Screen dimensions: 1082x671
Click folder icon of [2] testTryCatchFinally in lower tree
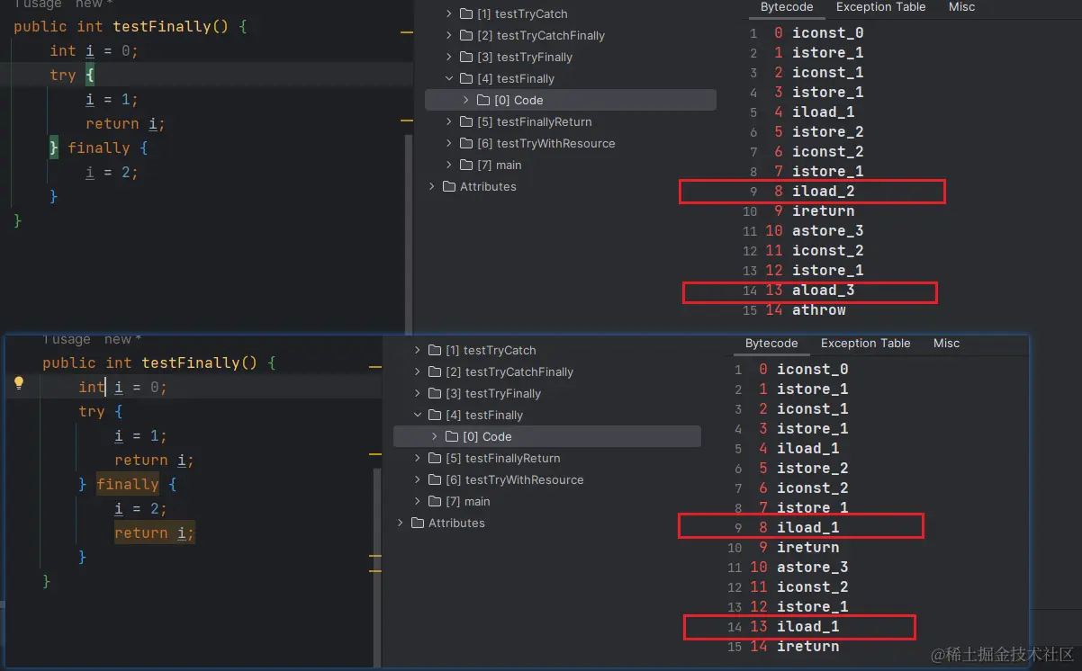coord(435,372)
